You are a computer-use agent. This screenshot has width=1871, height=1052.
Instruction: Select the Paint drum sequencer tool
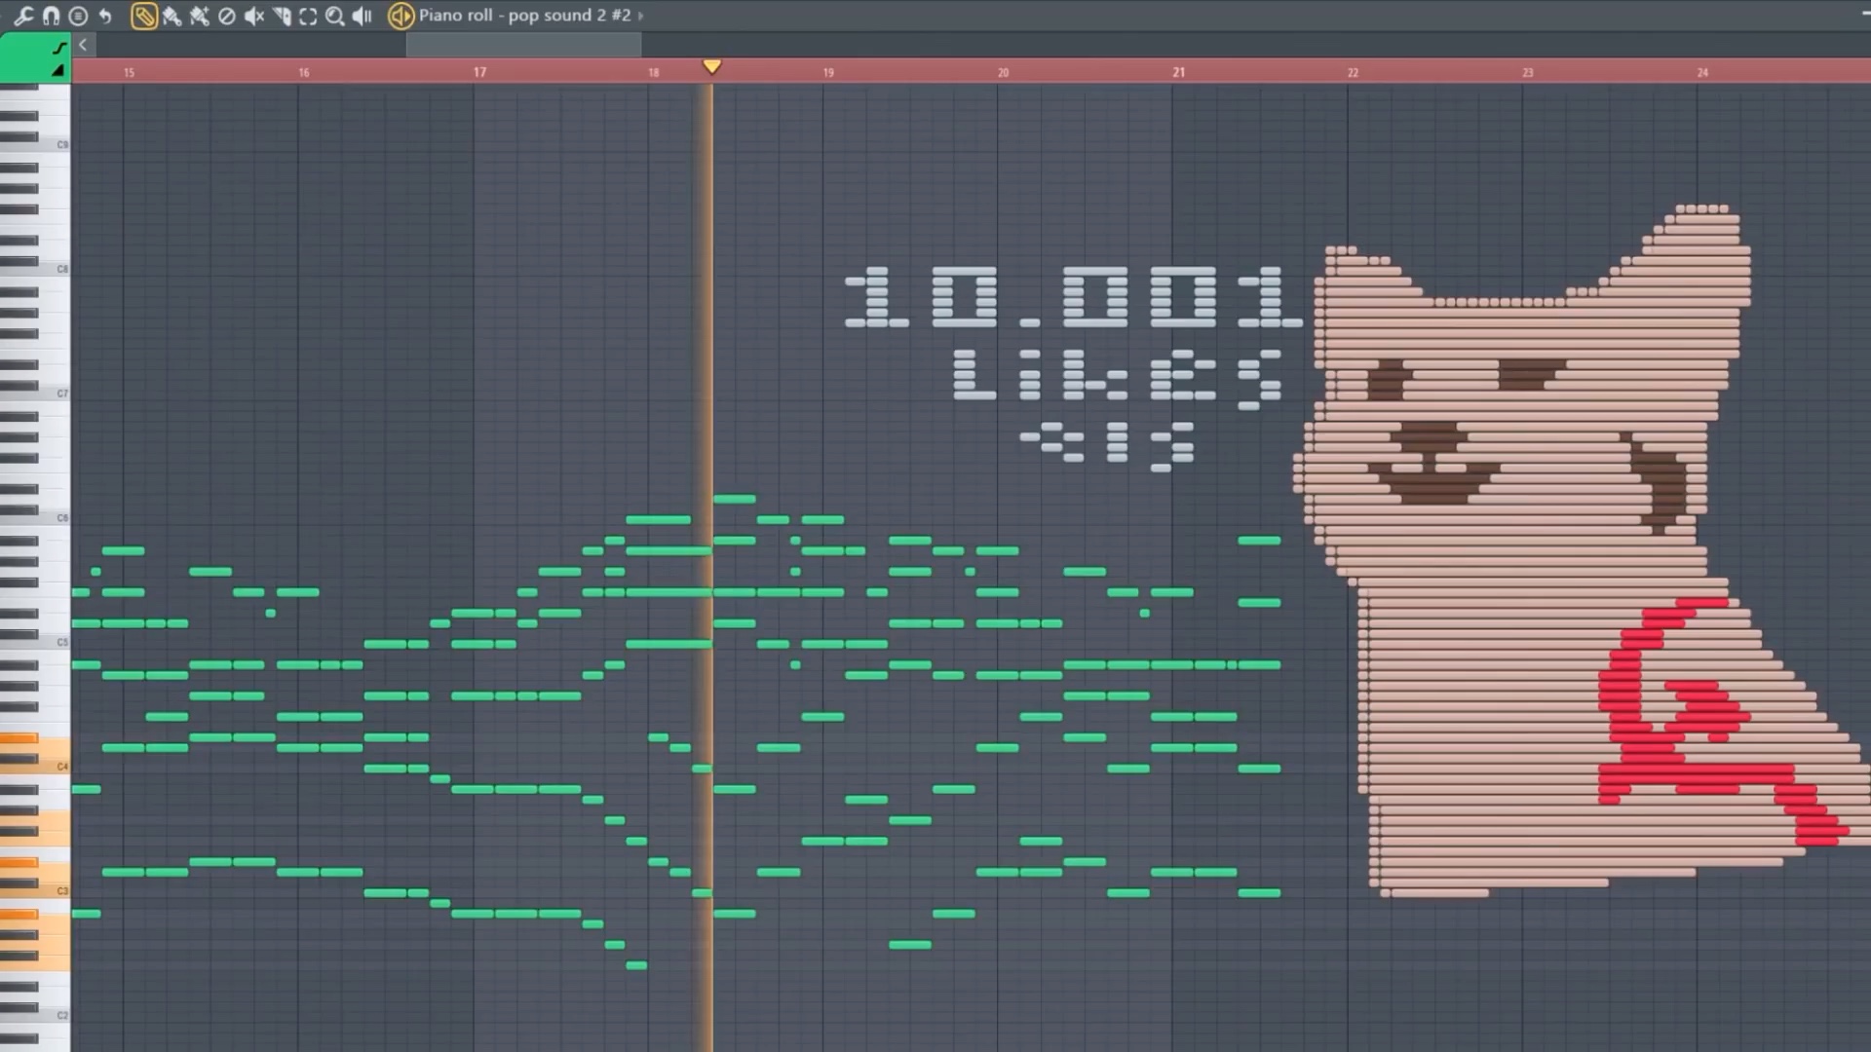[199, 16]
